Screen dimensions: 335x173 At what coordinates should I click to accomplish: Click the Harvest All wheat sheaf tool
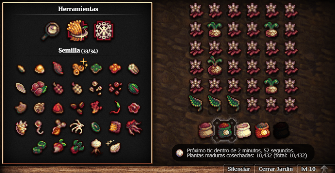coord(77,31)
